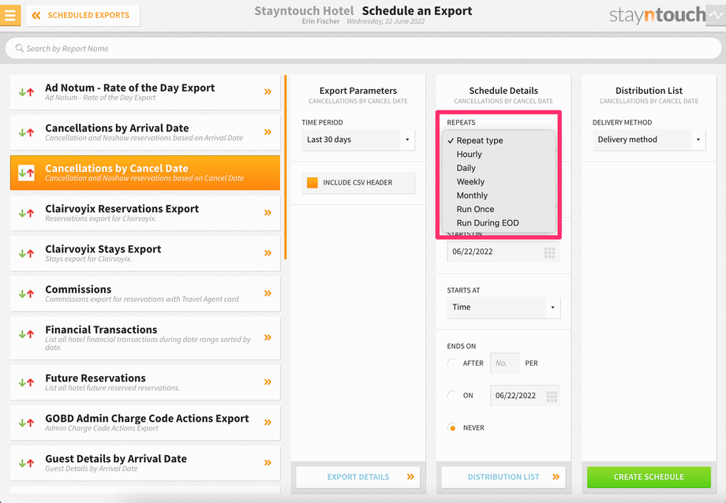
Task: Click arrows icon for Financial Transactions
Action: click(x=26, y=333)
